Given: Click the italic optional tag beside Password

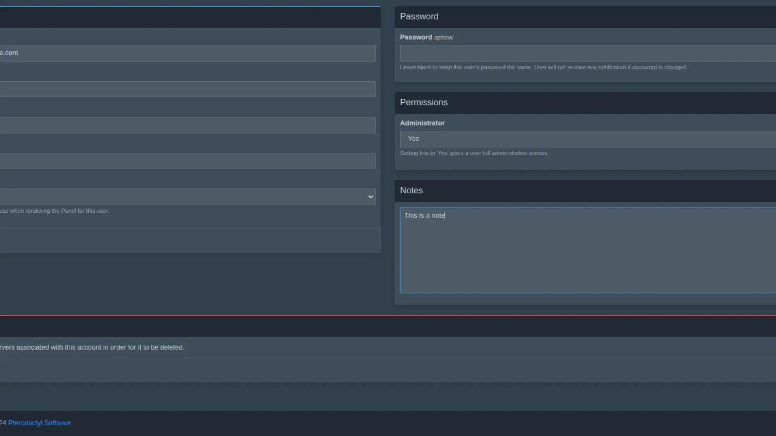Looking at the screenshot, I should coord(443,38).
